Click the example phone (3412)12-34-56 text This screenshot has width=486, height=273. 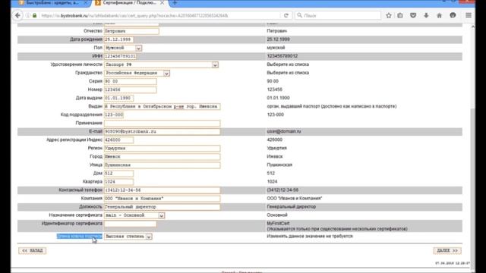[282, 190]
